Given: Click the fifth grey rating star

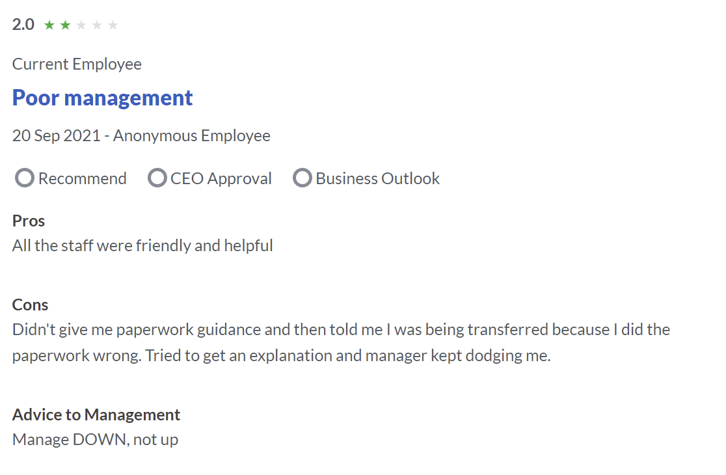Looking at the screenshot, I should pyautogui.click(x=113, y=25).
